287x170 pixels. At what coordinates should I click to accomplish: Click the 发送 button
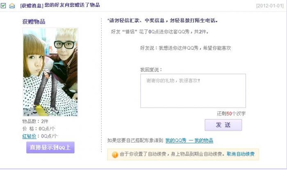coord(223,125)
